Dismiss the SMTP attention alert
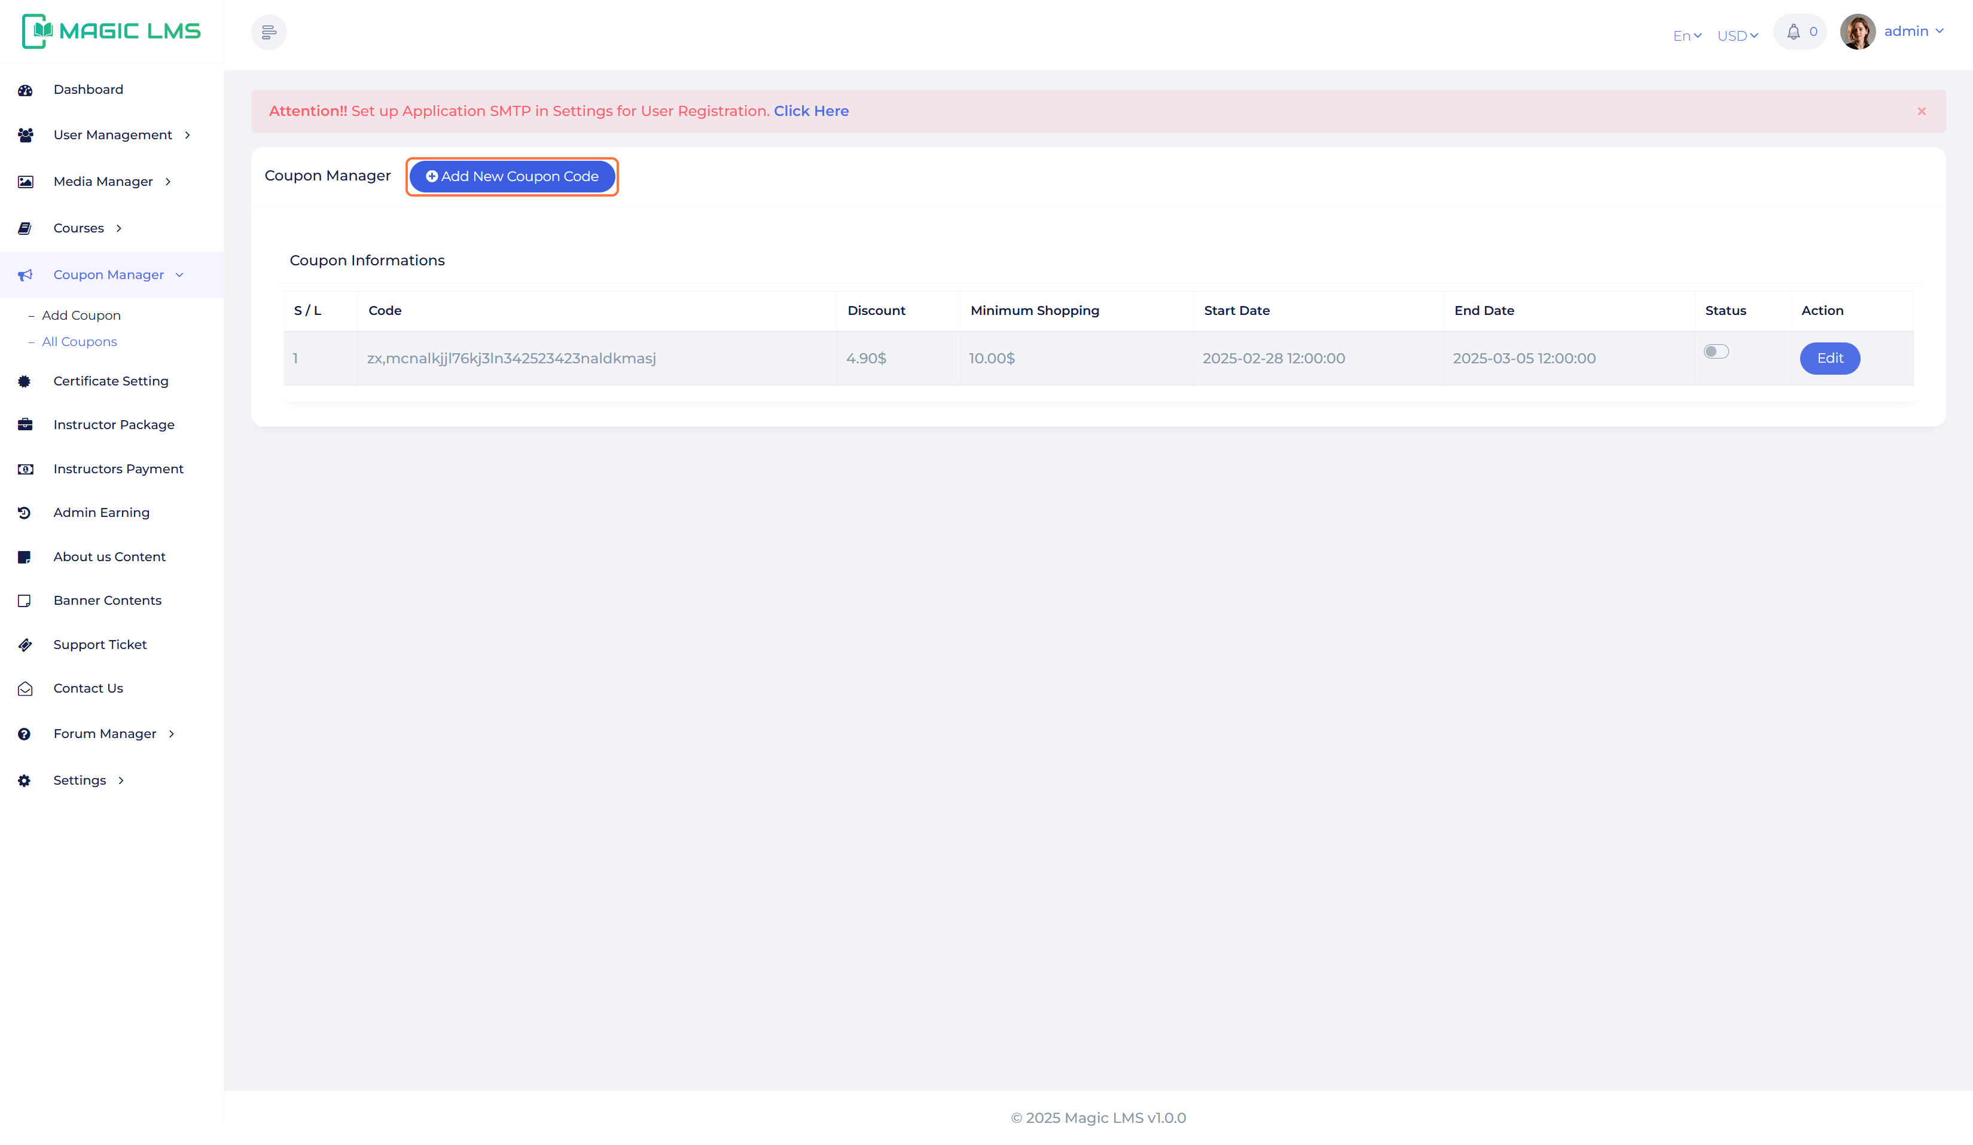Viewport: 1973px width, 1145px height. coord(1922,111)
